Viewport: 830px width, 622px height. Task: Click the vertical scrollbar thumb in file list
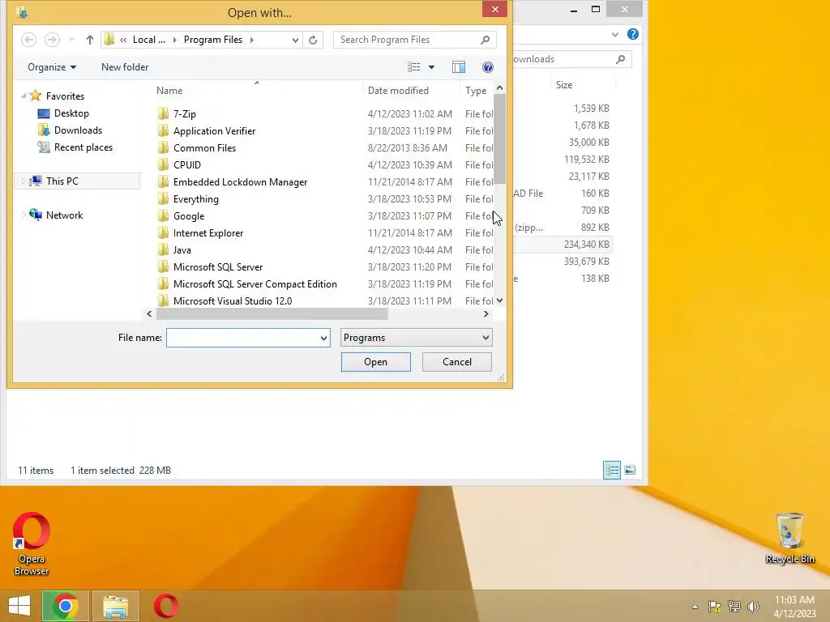tap(499, 139)
